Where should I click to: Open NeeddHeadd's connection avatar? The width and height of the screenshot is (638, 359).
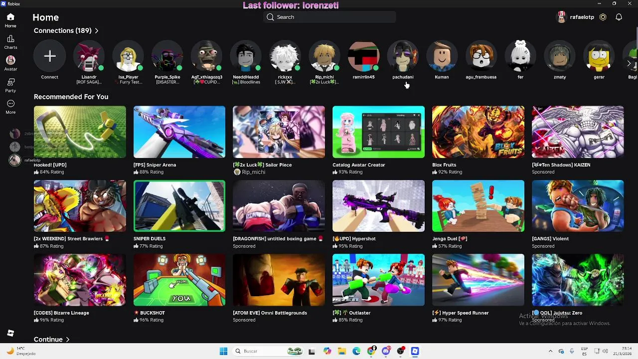click(246, 56)
